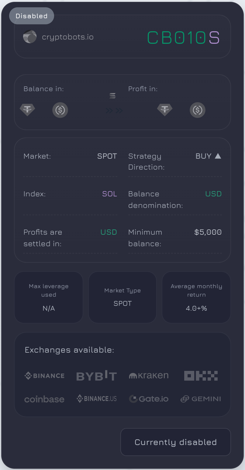Select the Tether icon under Balance in
This screenshot has height=470, width=245.
(x=27, y=109)
